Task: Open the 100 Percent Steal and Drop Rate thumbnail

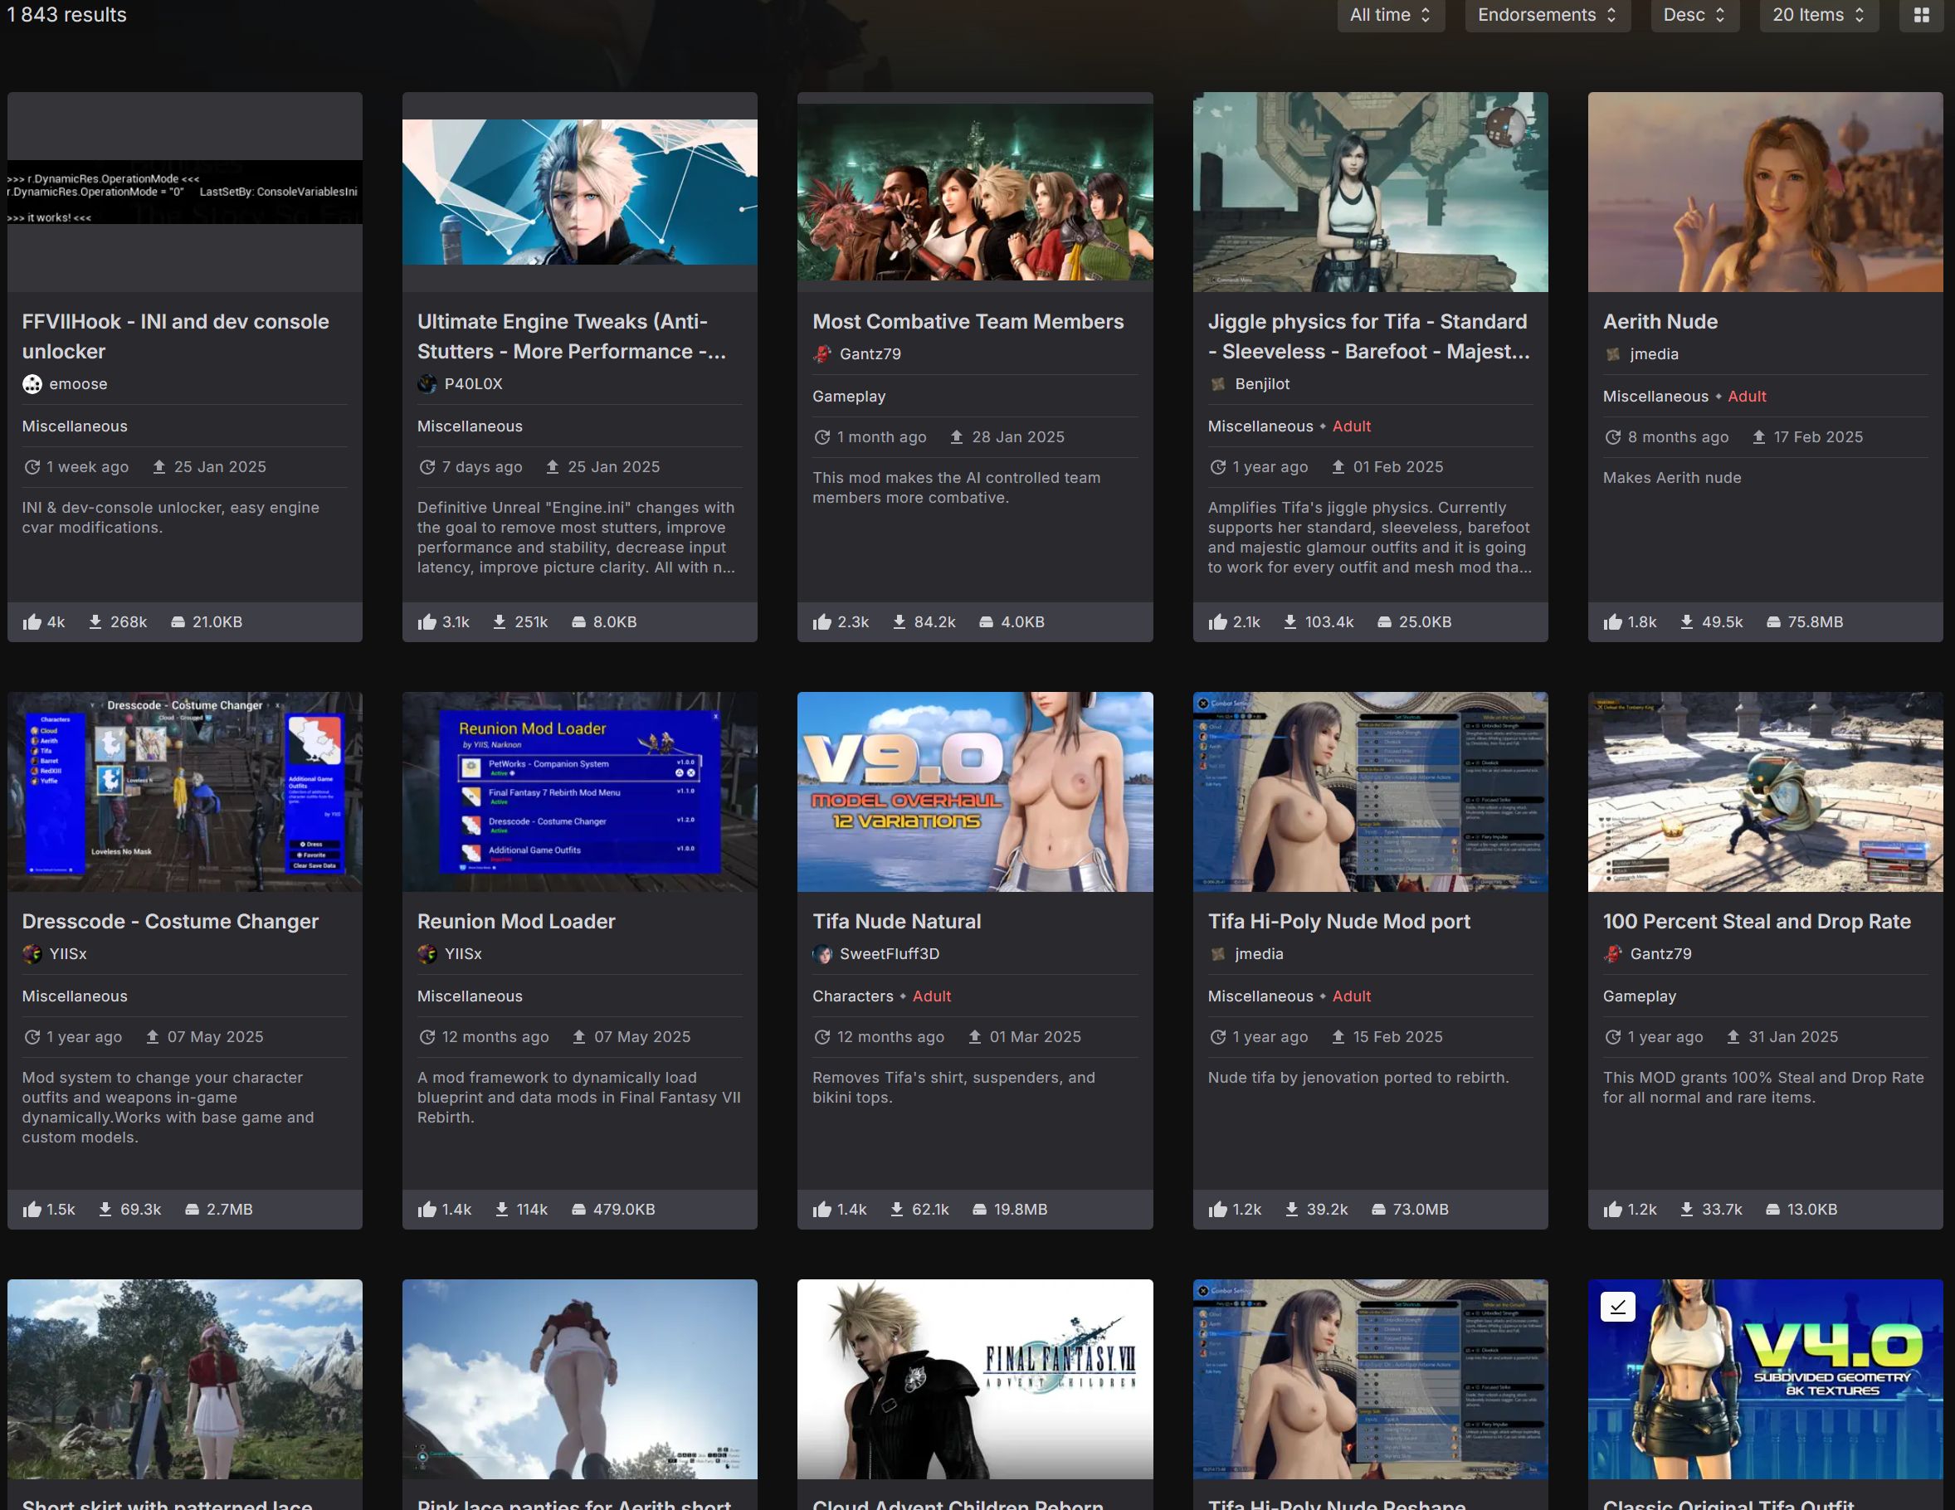Action: (1765, 792)
